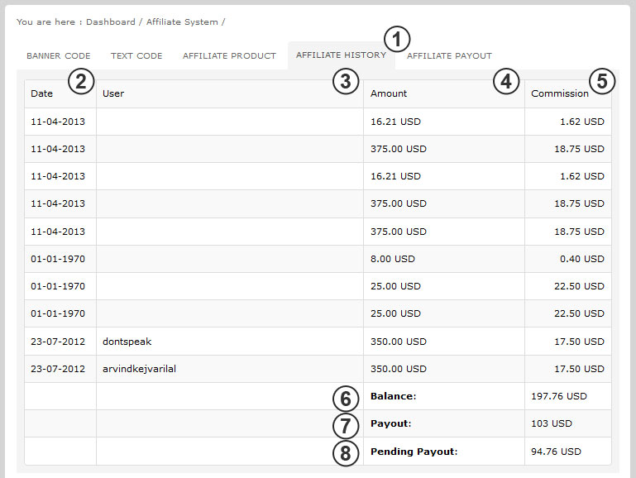Click marker 6 next to Balance
This screenshot has height=478, width=636.
[346, 399]
